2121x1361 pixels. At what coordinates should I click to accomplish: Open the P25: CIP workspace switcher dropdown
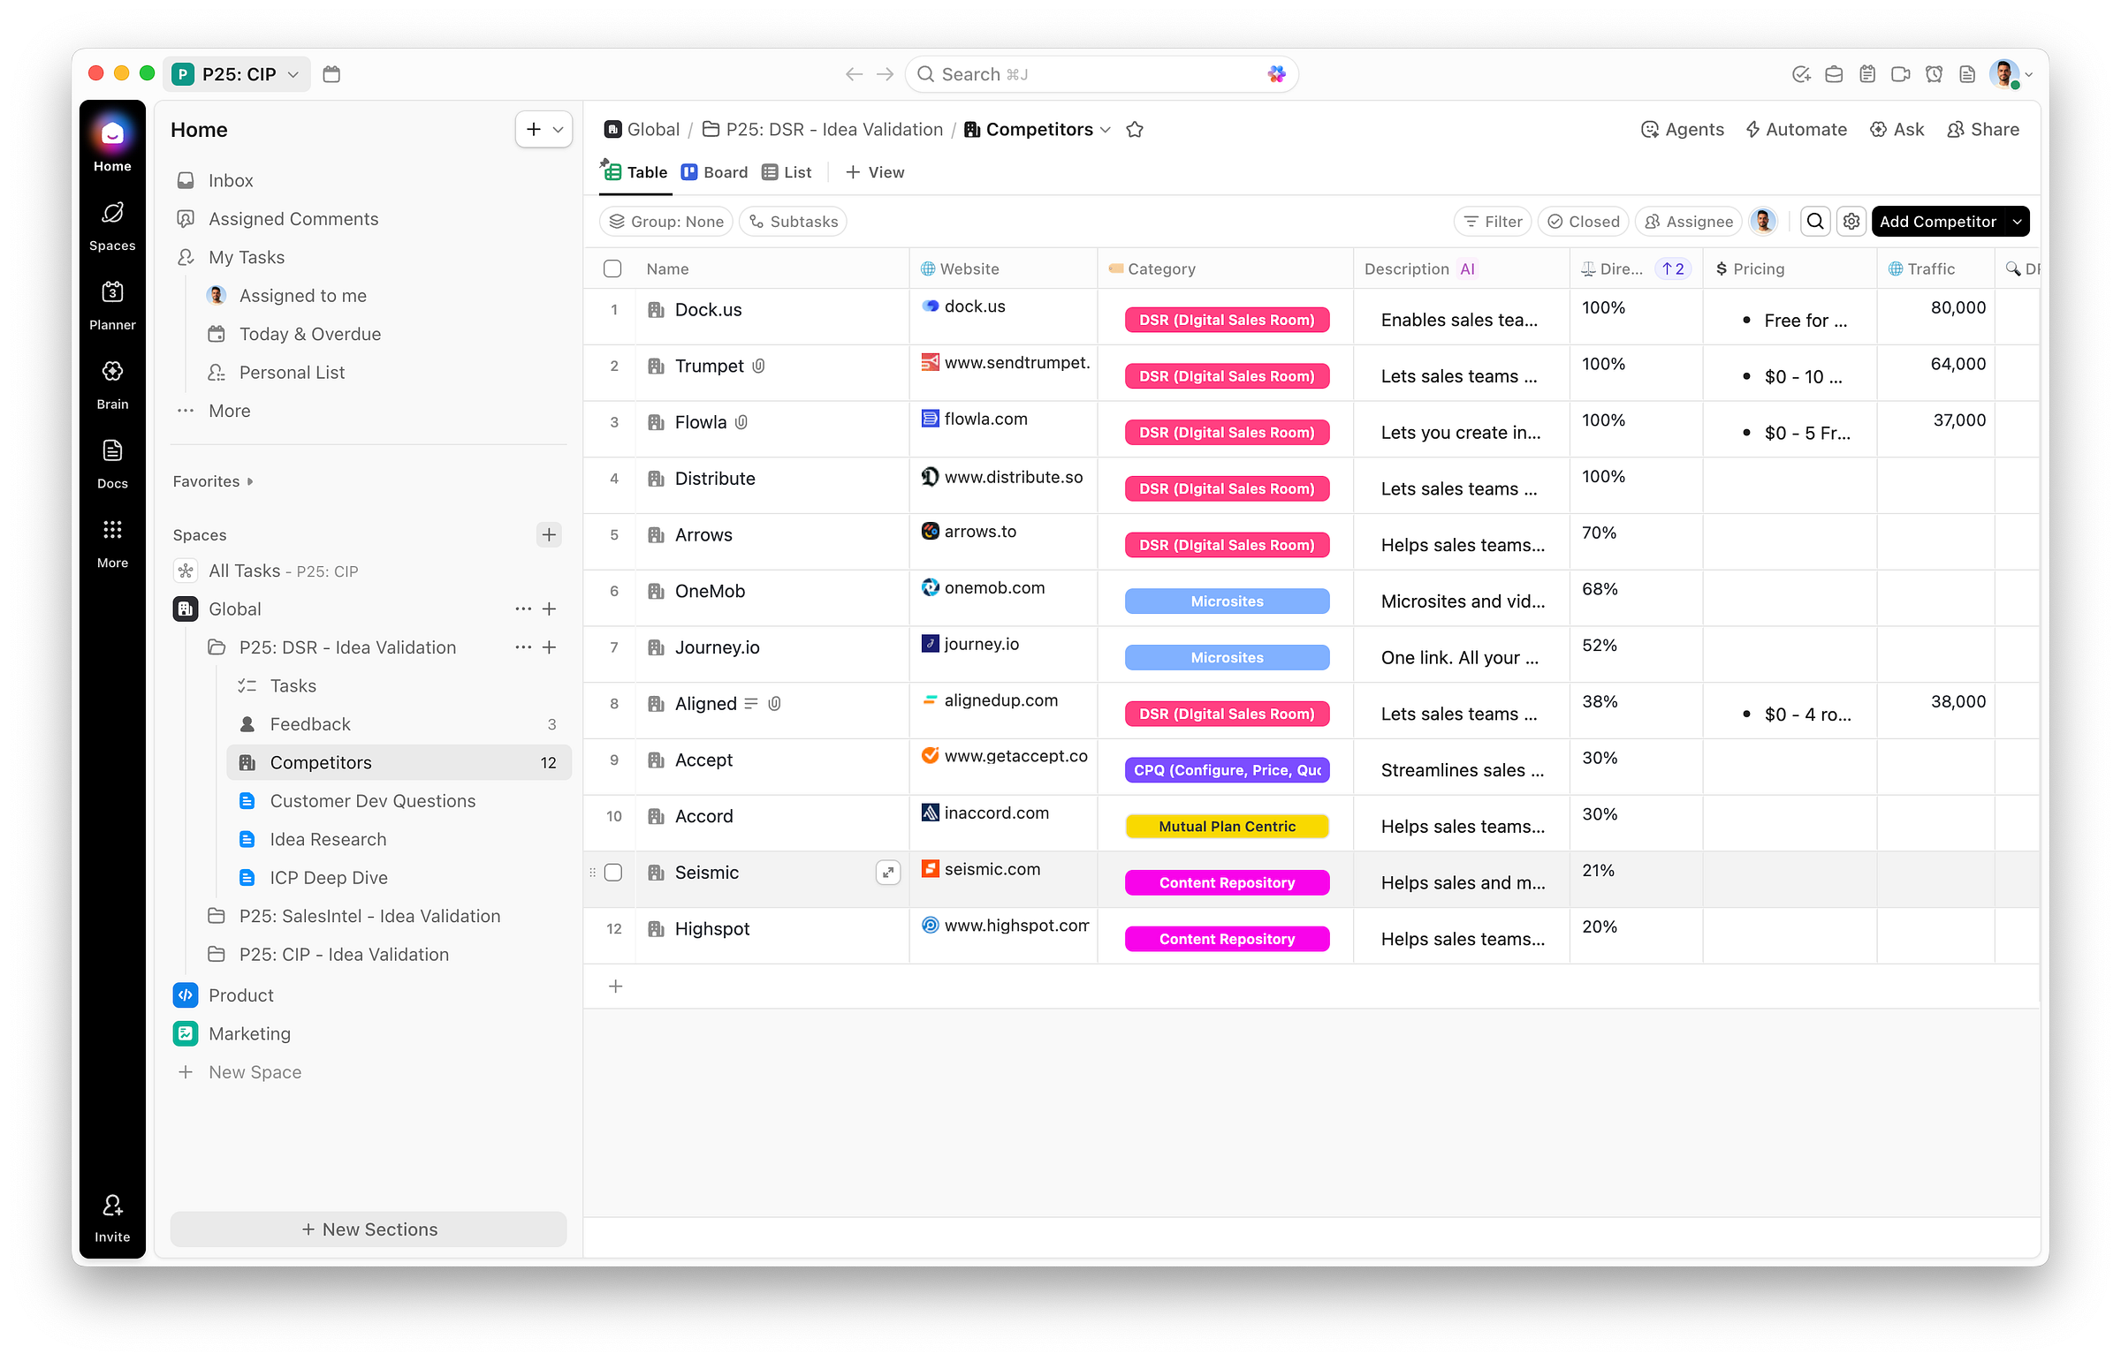click(x=237, y=74)
